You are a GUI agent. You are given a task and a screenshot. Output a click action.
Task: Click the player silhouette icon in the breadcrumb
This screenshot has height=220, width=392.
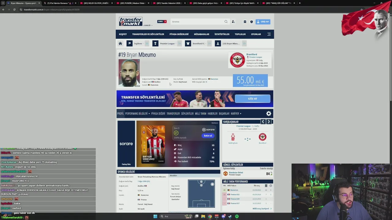click(x=218, y=43)
